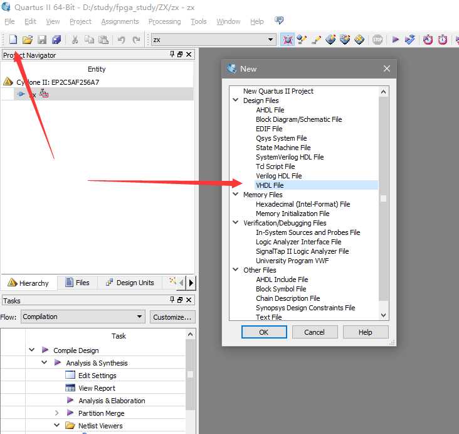Image resolution: width=459 pixels, height=434 pixels.
Task: Collapse Design Files group in New dialog
Action: tap(235, 100)
